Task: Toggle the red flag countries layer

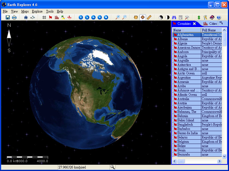Action: tap(50, 17)
